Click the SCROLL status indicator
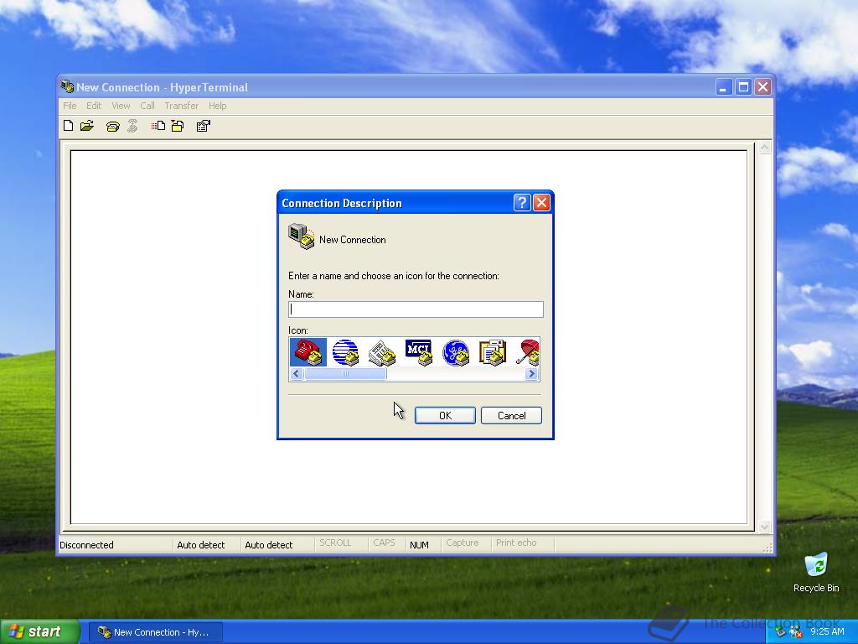Viewport: 858px width, 644px height. point(335,543)
